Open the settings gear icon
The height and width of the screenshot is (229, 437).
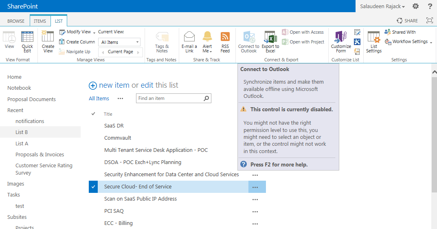click(x=415, y=6)
